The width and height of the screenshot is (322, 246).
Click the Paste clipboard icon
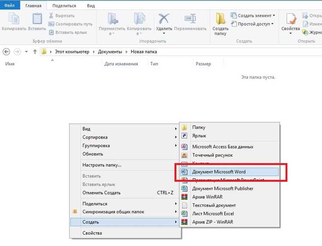pos(37,18)
